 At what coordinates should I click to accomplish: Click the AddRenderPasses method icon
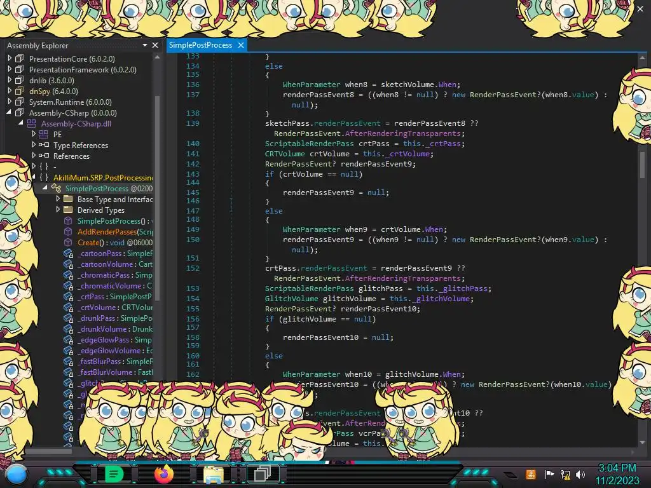[x=68, y=231]
